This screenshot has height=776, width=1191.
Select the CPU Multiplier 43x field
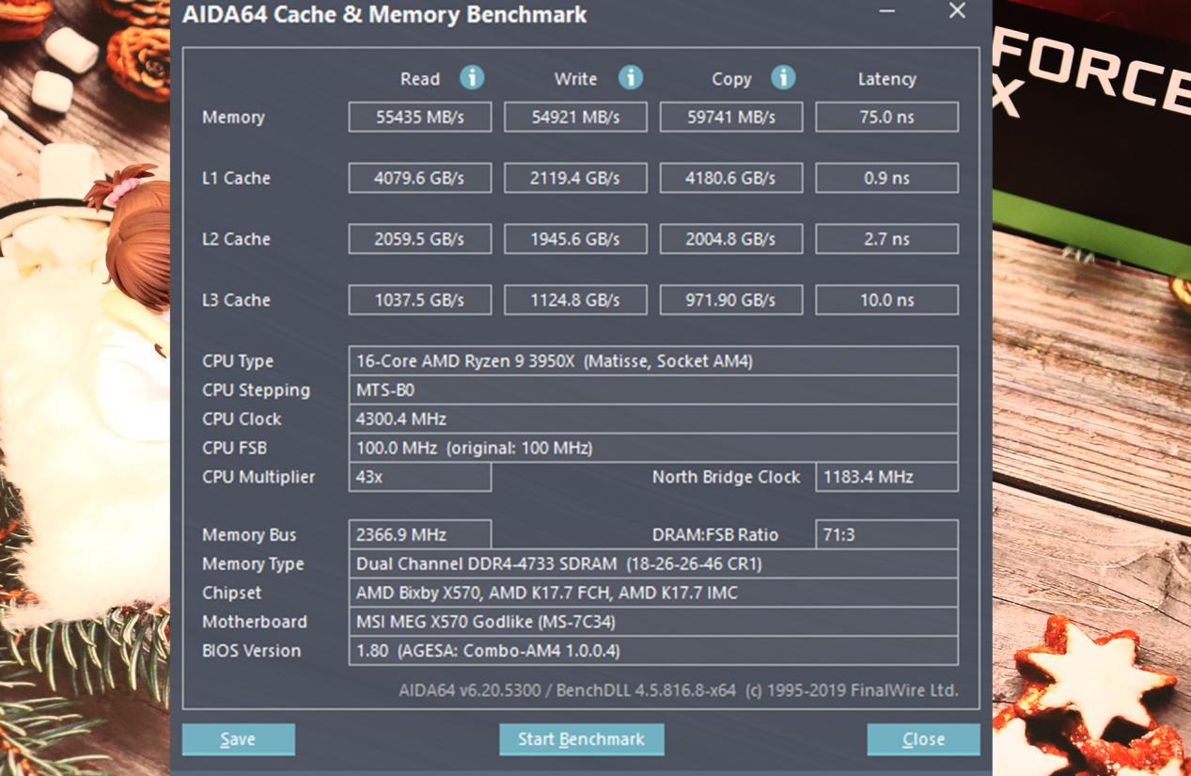coord(419,477)
